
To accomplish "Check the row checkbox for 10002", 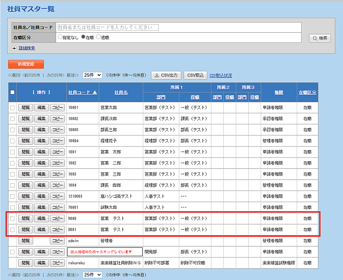I will point(12,119).
